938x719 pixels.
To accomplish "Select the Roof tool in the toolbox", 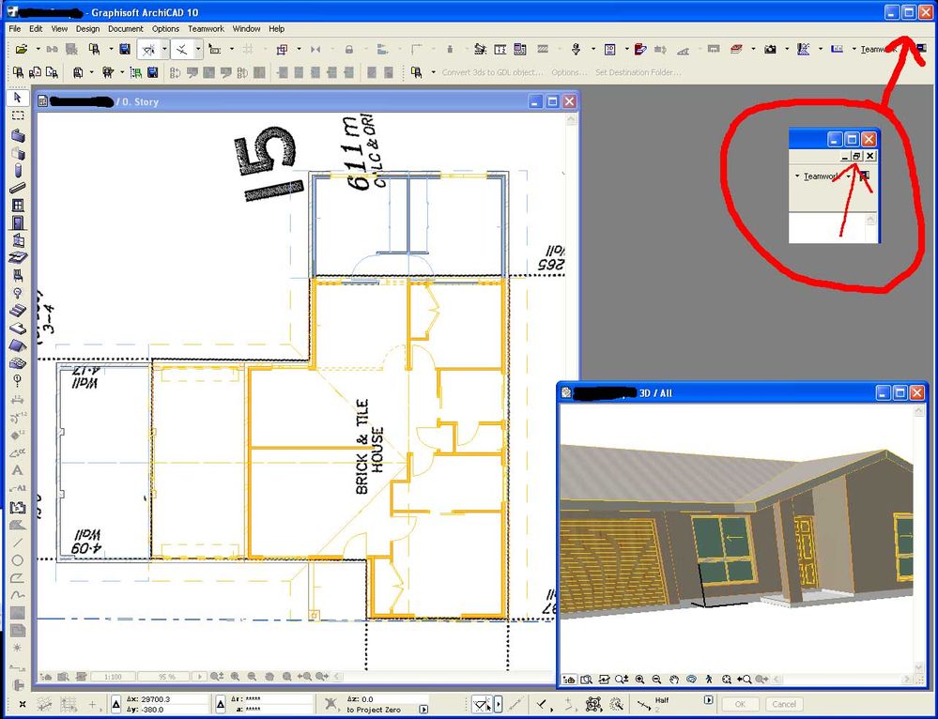I will pyautogui.click(x=18, y=345).
